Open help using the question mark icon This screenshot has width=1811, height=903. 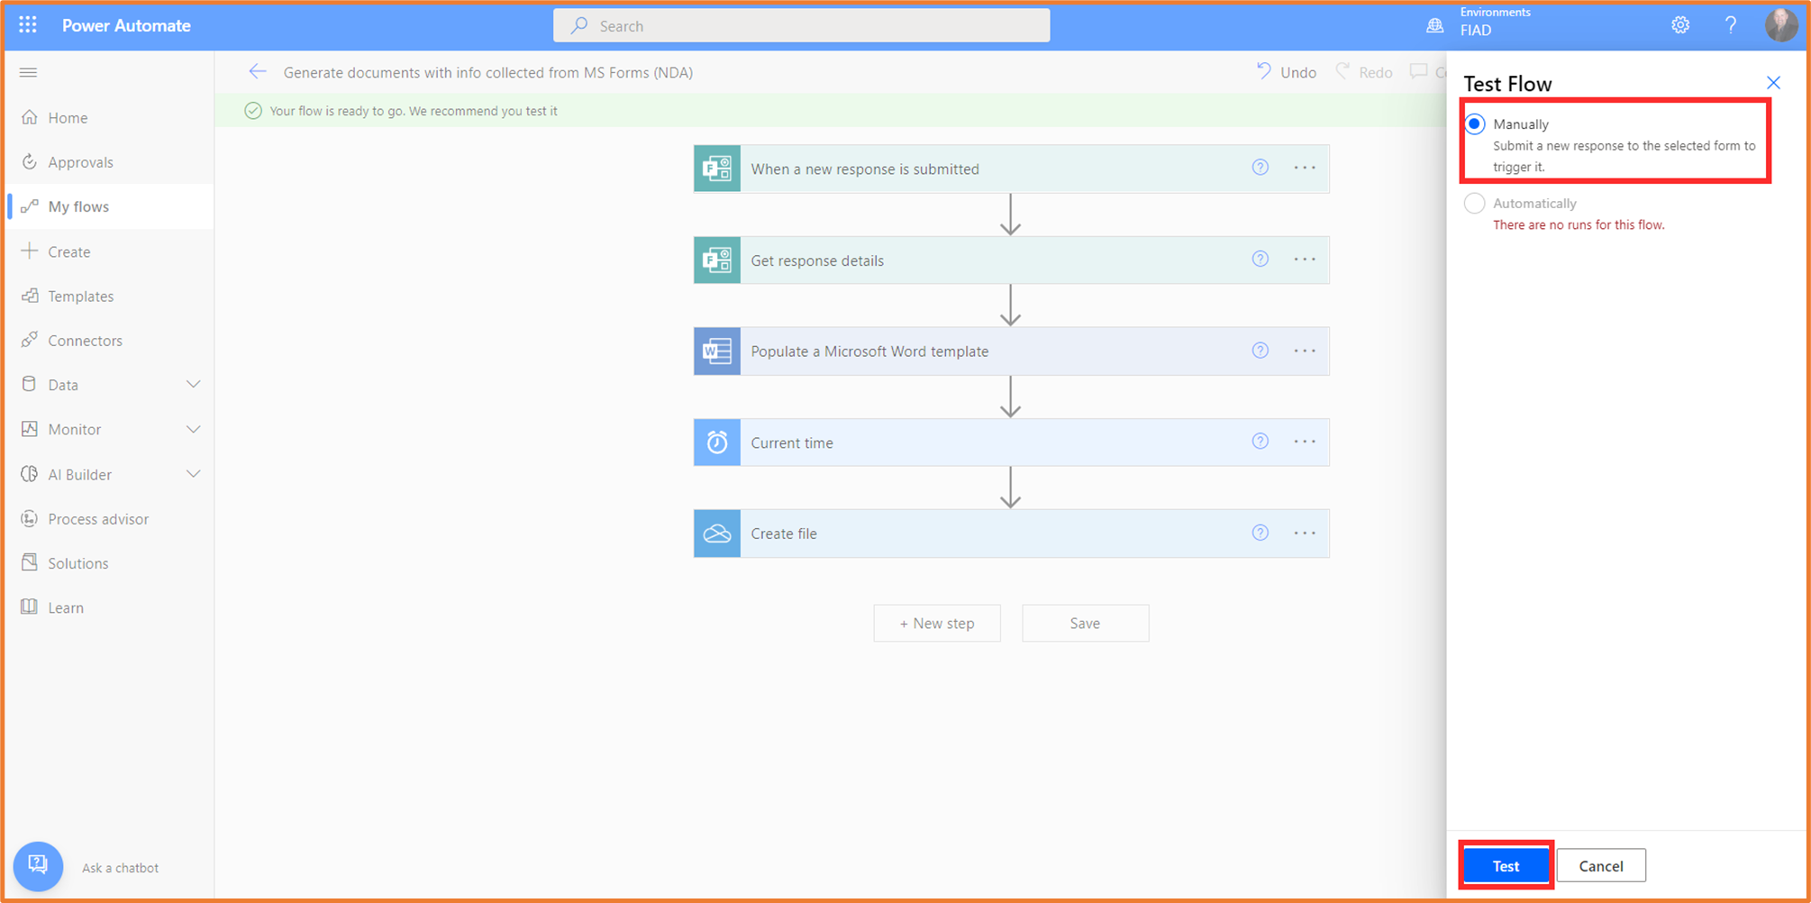tap(1730, 24)
